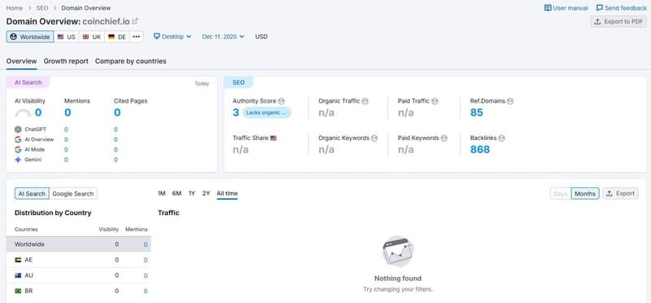Click the Visibility column header
Viewport: 651px width, 303px height.
tap(109, 230)
